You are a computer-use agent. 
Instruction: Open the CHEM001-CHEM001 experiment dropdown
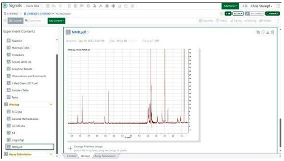click(x=53, y=14)
